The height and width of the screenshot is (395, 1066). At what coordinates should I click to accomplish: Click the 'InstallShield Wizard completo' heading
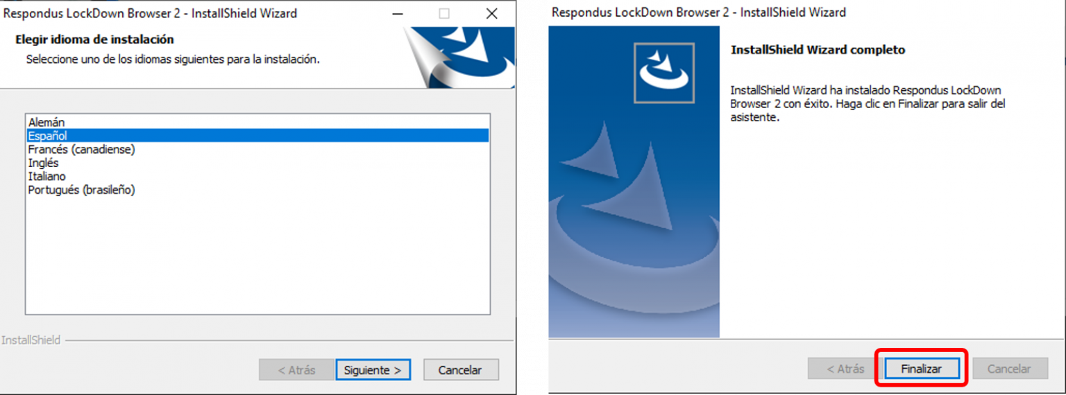pyautogui.click(x=818, y=50)
